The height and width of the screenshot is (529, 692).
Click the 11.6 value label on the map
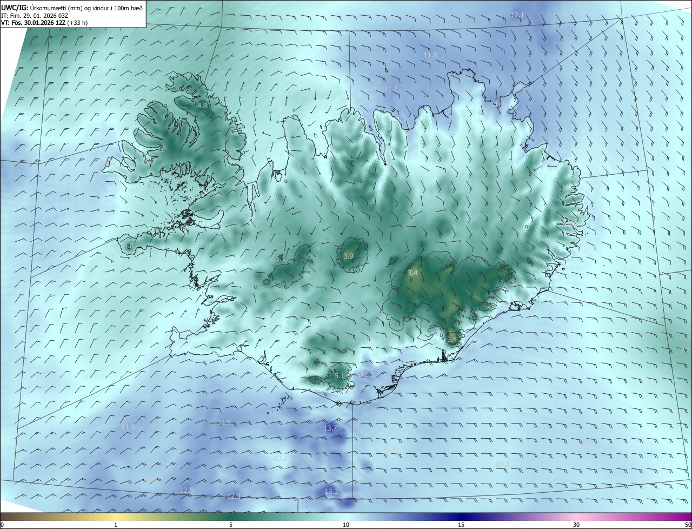(128, 427)
